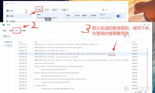Select the 'failed get aria2 version' log row
This screenshot has width=155, height=93.
[83, 63]
